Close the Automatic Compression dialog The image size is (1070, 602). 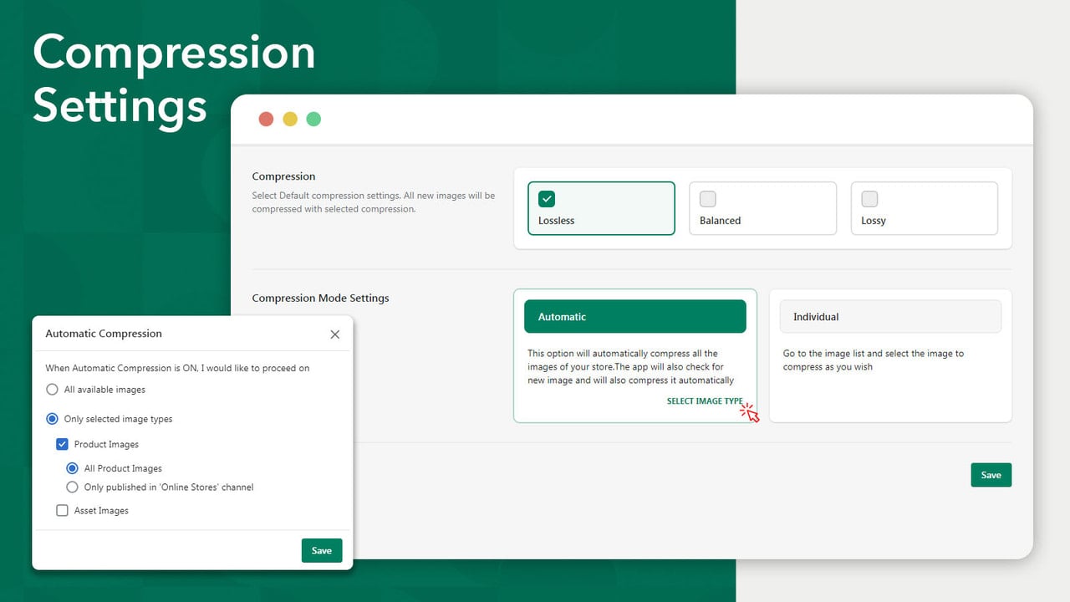335,334
